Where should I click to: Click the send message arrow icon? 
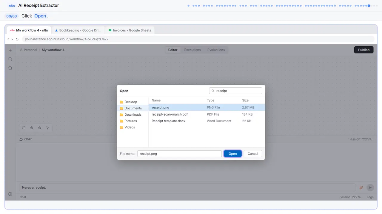coord(370,188)
